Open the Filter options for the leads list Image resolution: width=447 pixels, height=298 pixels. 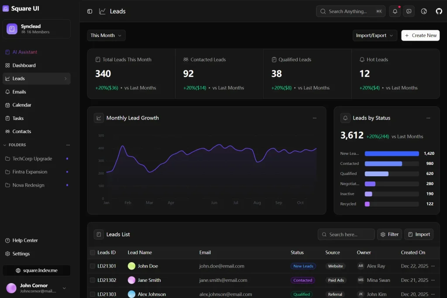pyautogui.click(x=389, y=234)
